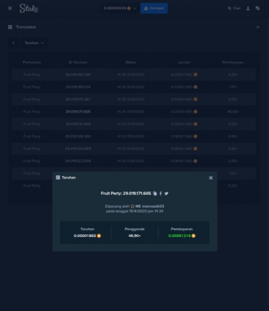Share the bet on Facebook
Image resolution: width=269 pixels, height=311 pixels.
click(x=160, y=193)
